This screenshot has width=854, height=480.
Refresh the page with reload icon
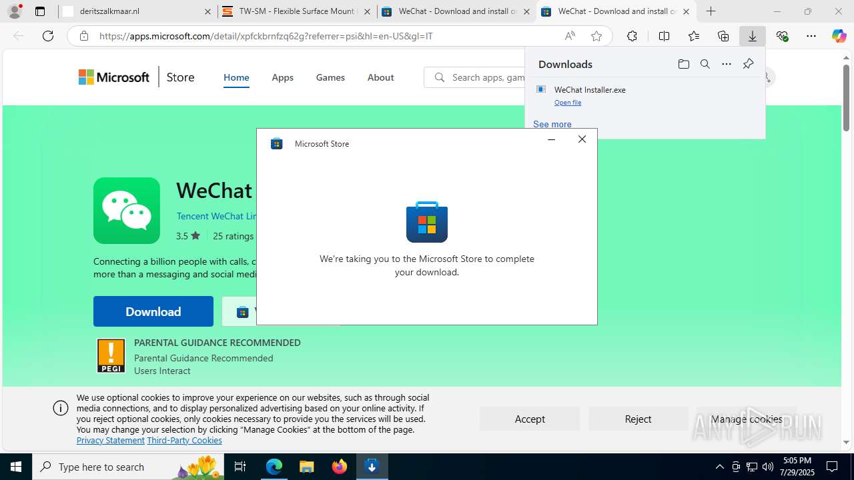(x=48, y=36)
